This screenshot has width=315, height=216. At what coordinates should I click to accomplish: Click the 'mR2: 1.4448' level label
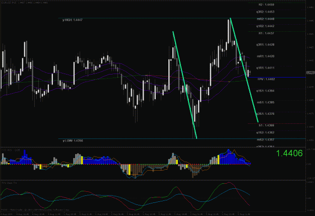pos(266,19)
